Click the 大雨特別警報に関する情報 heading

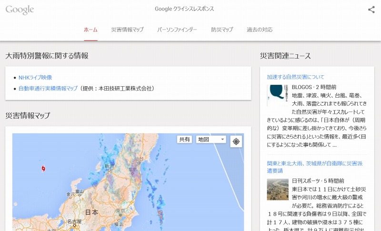tap(47, 56)
